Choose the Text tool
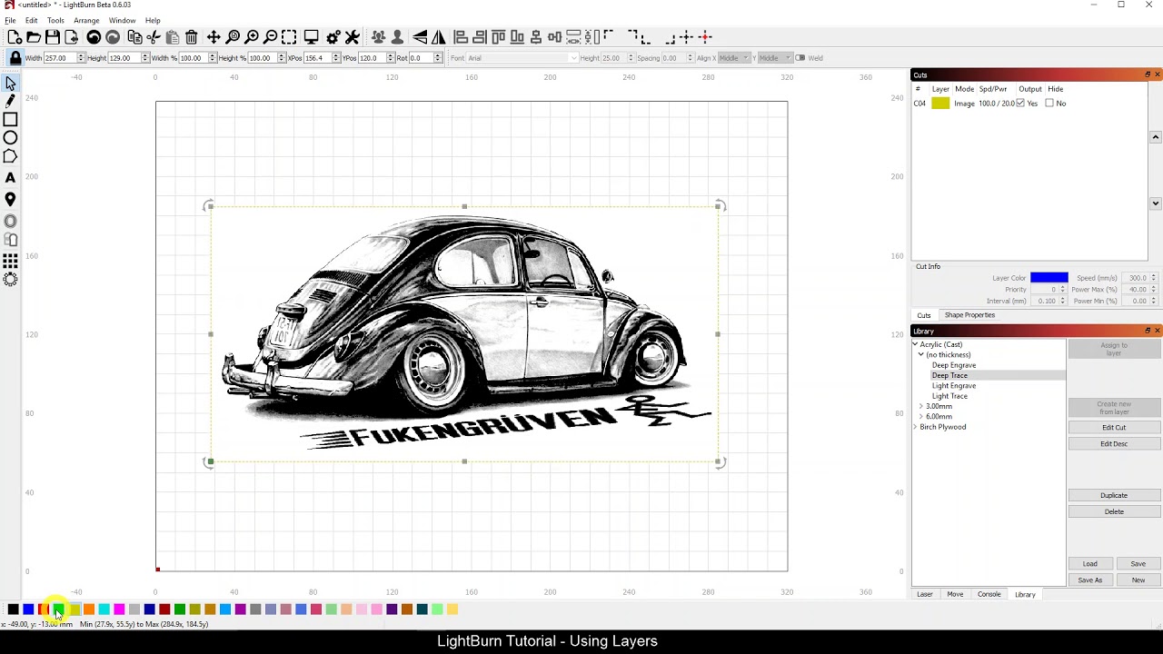 pos(10,178)
